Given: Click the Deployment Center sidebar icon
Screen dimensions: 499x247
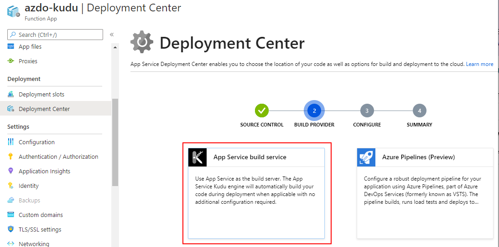Looking at the screenshot, I should coord(11,109).
